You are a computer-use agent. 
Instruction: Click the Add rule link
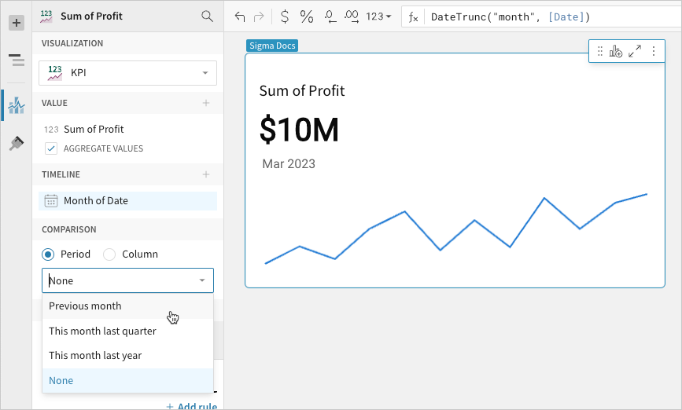pos(191,405)
